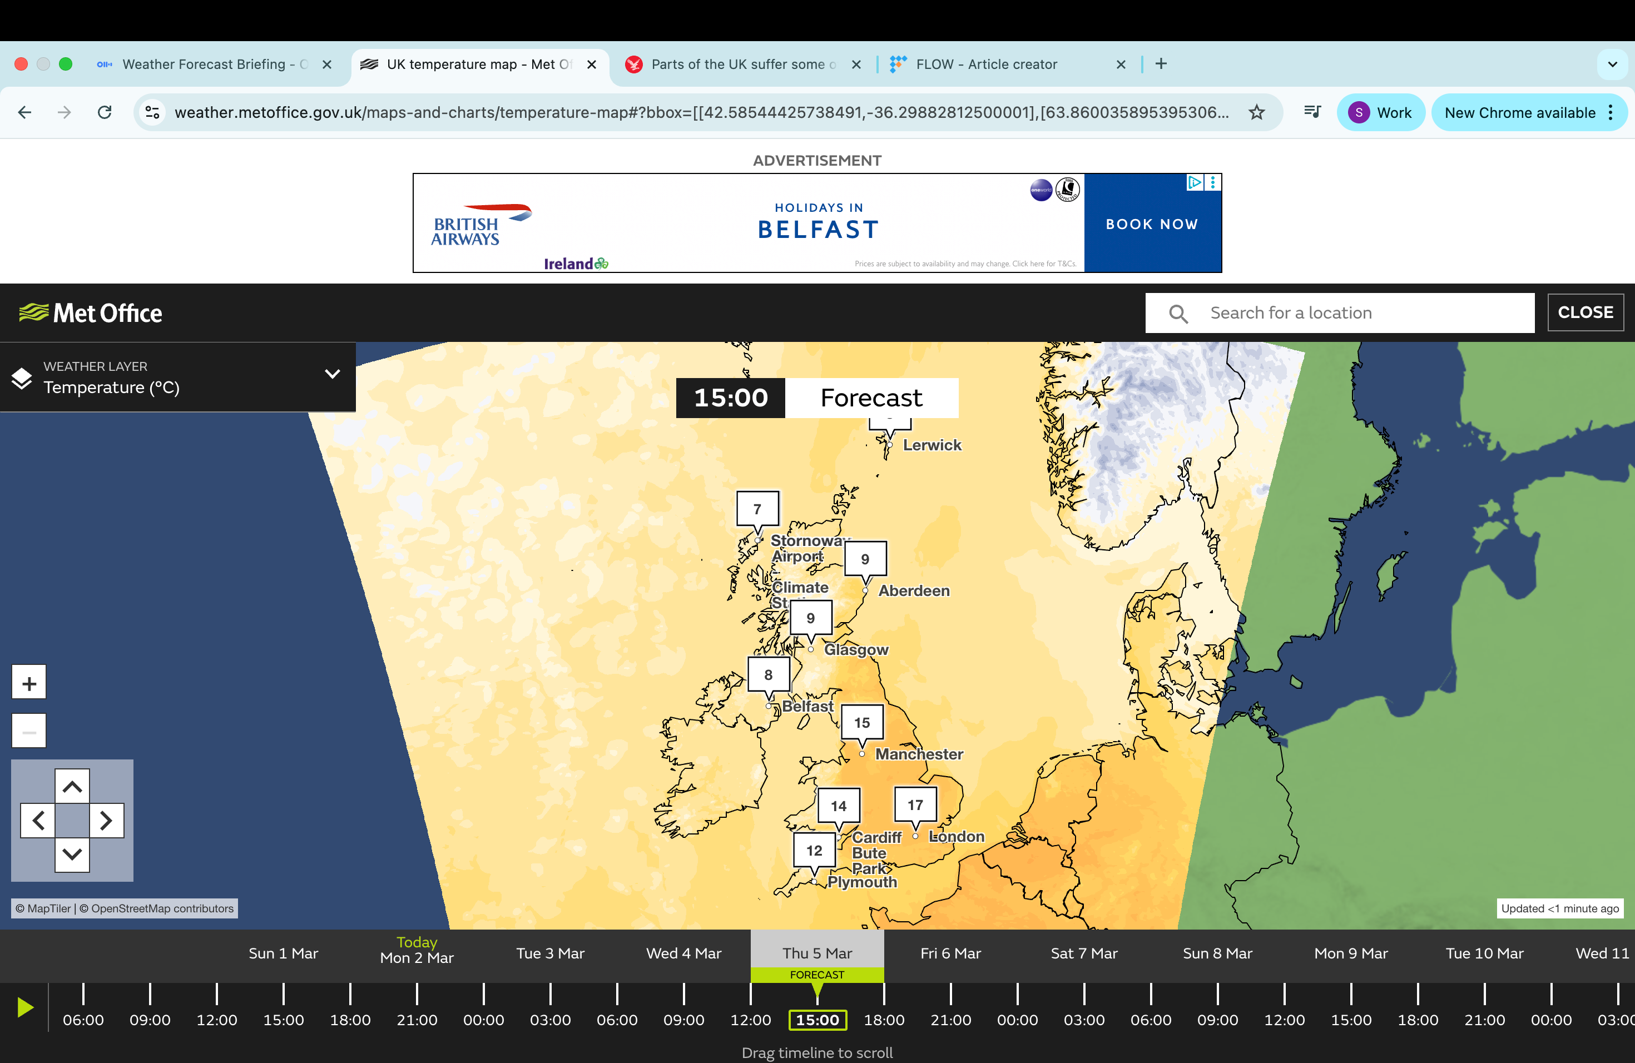Click the CLOSE map button
The width and height of the screenshot is (1635, 1063).
[x=1585, y=312]
